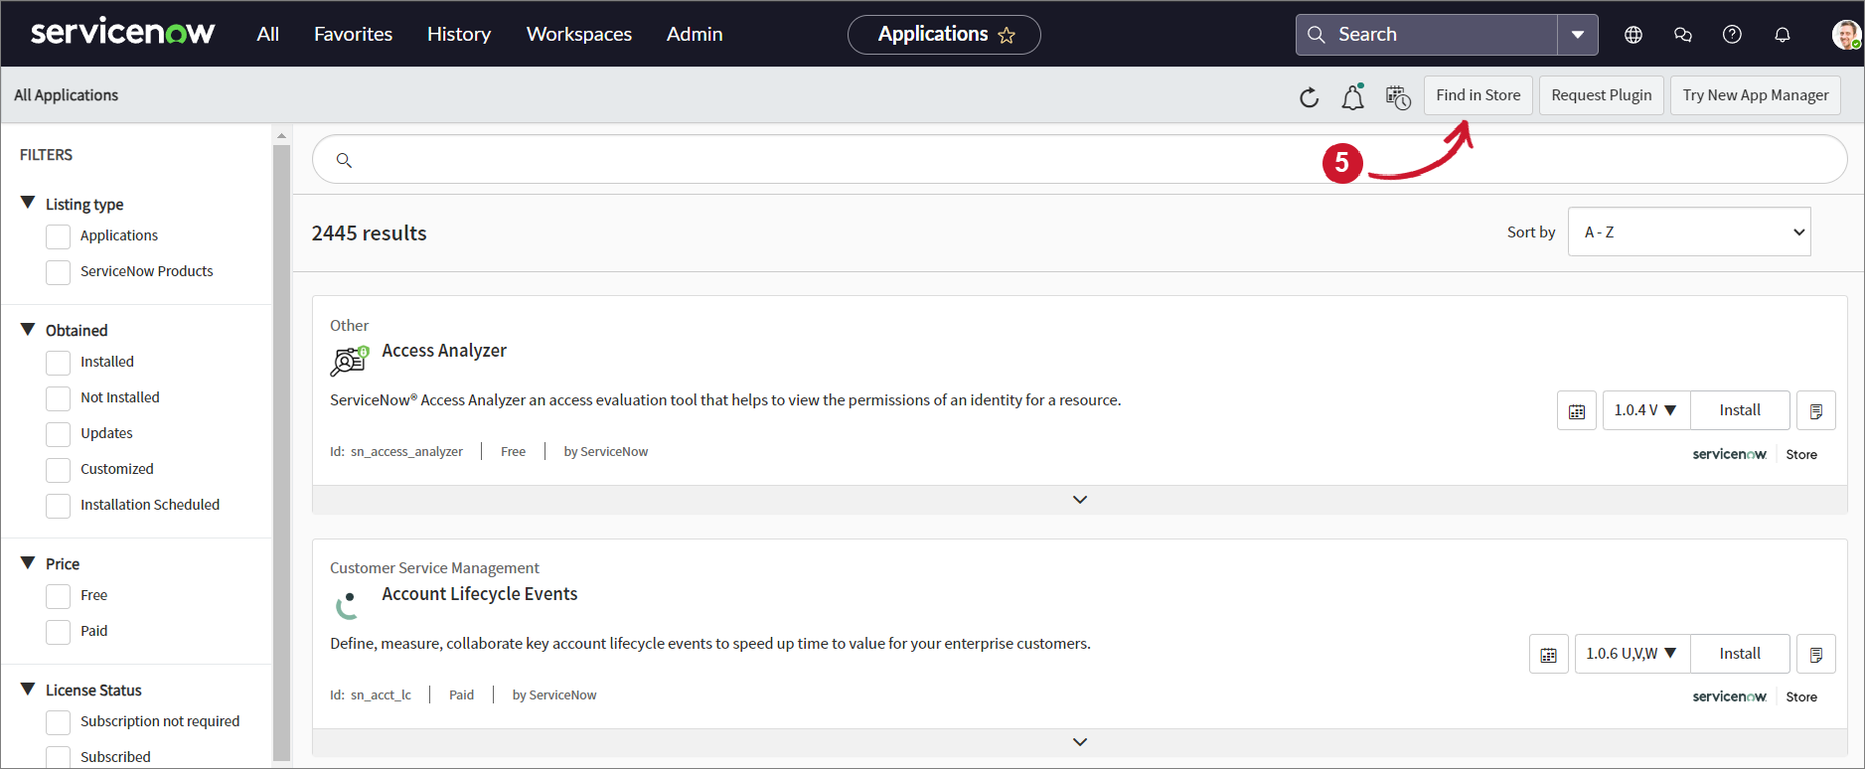Open Account Lifecycle Events version 1.0.6 dropdown
This screenshot has width=1865, height=769.
(x=1632, y=654)
